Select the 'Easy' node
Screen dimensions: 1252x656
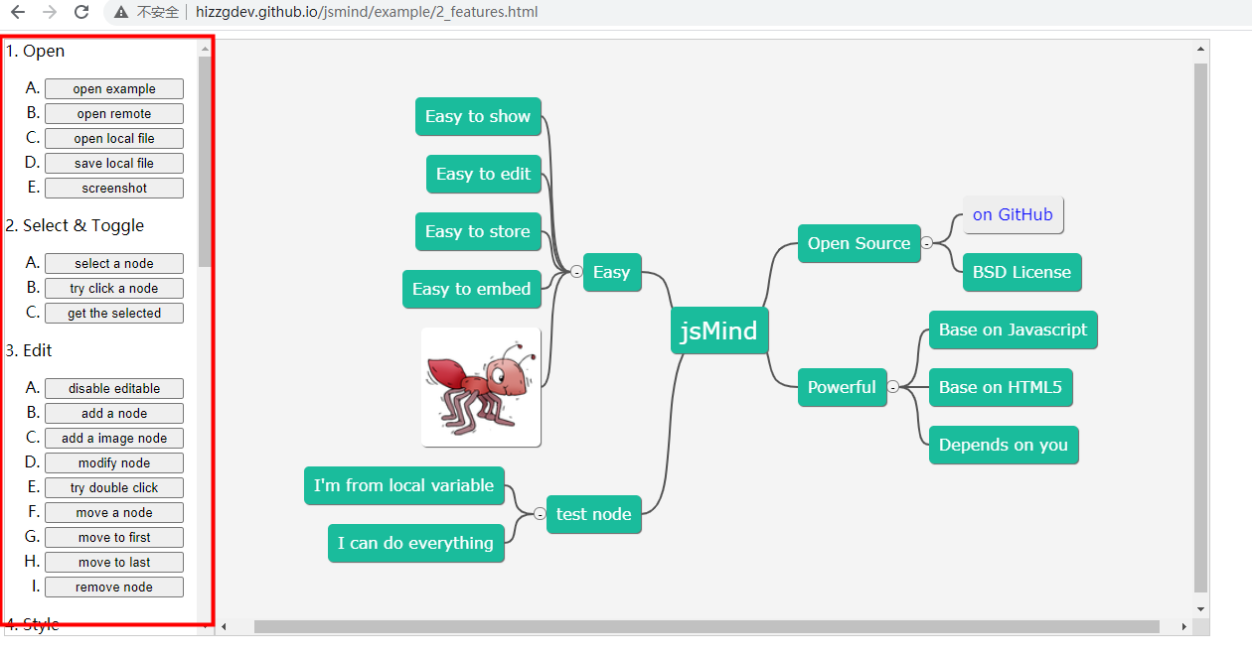(612, 272)
